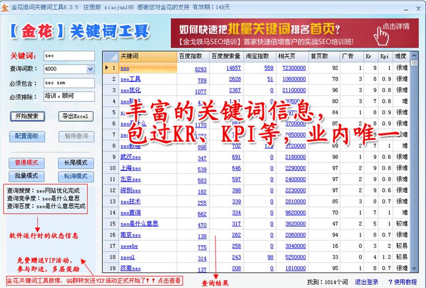Open the 深圳seo keyword link
Viewport: 426px width, 288px height.
(131, 191)
